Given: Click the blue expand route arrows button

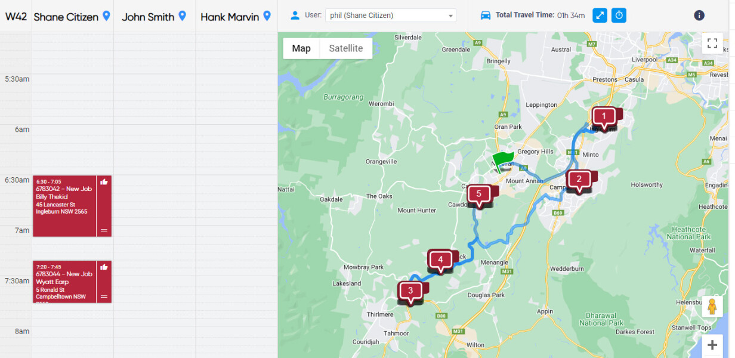Looking at the screenshot, I should pos(600,16).
